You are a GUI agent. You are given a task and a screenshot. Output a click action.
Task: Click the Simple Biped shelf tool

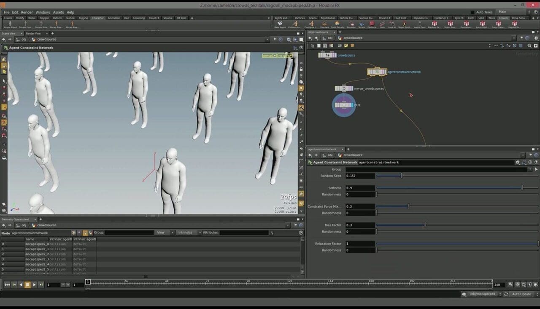pos(9,24)
